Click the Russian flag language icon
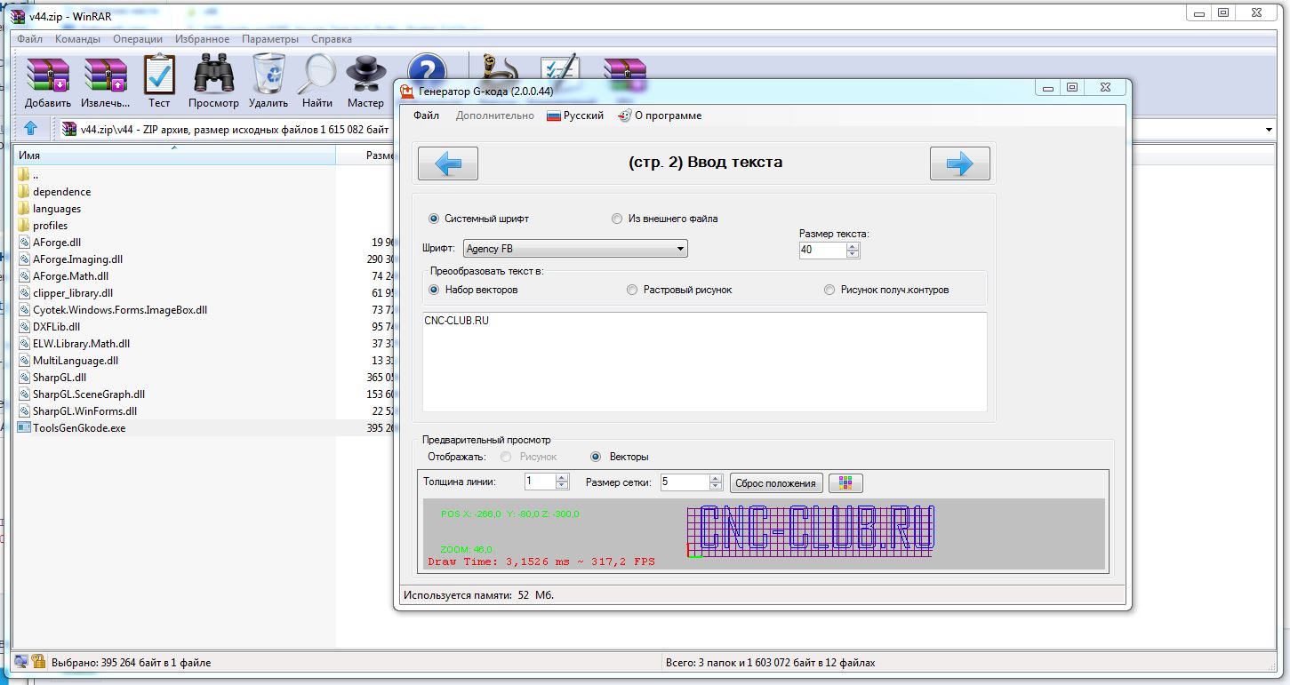Screen dimensions: 1290x685 [x=554, y=115]
